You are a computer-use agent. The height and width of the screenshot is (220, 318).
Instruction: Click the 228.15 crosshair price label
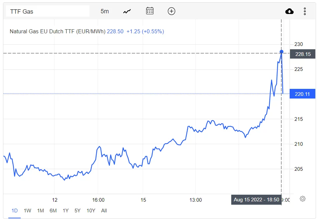(x=303, y=54)
